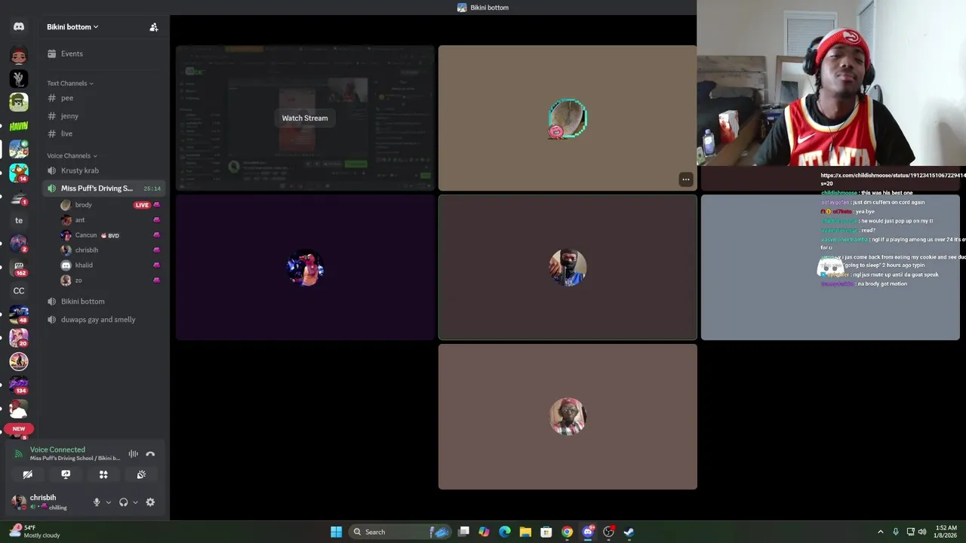Open Steam from taskbar
966x543 pixels.
point(629,532)
